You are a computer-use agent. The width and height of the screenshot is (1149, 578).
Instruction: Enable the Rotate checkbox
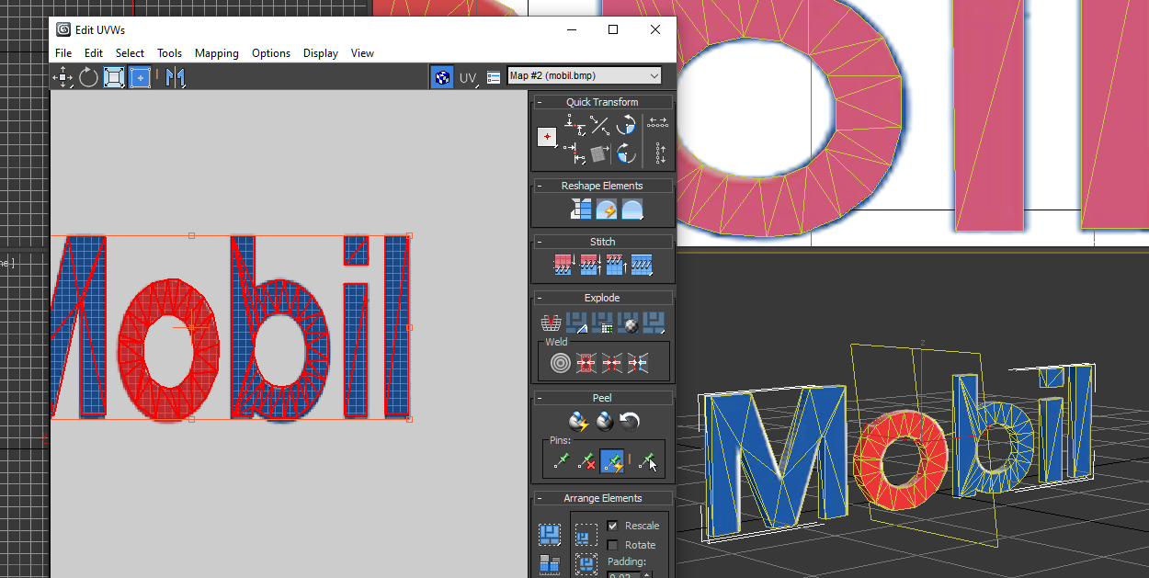click(613, 545)
